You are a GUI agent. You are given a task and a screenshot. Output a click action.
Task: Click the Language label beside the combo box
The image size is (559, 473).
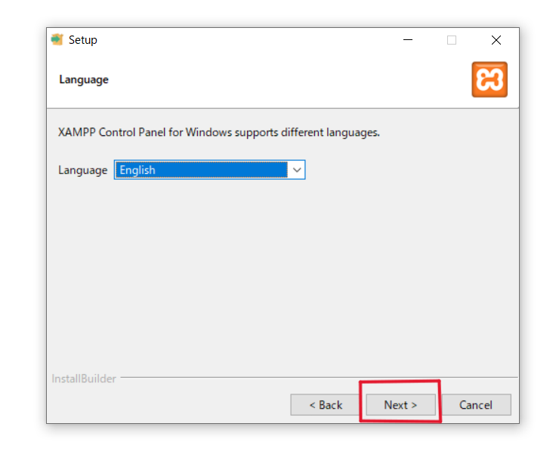point(82,171)
